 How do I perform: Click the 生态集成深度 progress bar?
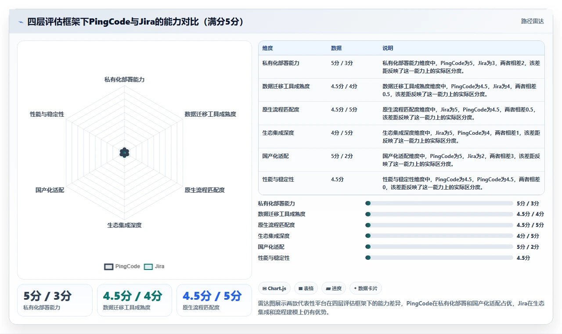coord(439,236)
